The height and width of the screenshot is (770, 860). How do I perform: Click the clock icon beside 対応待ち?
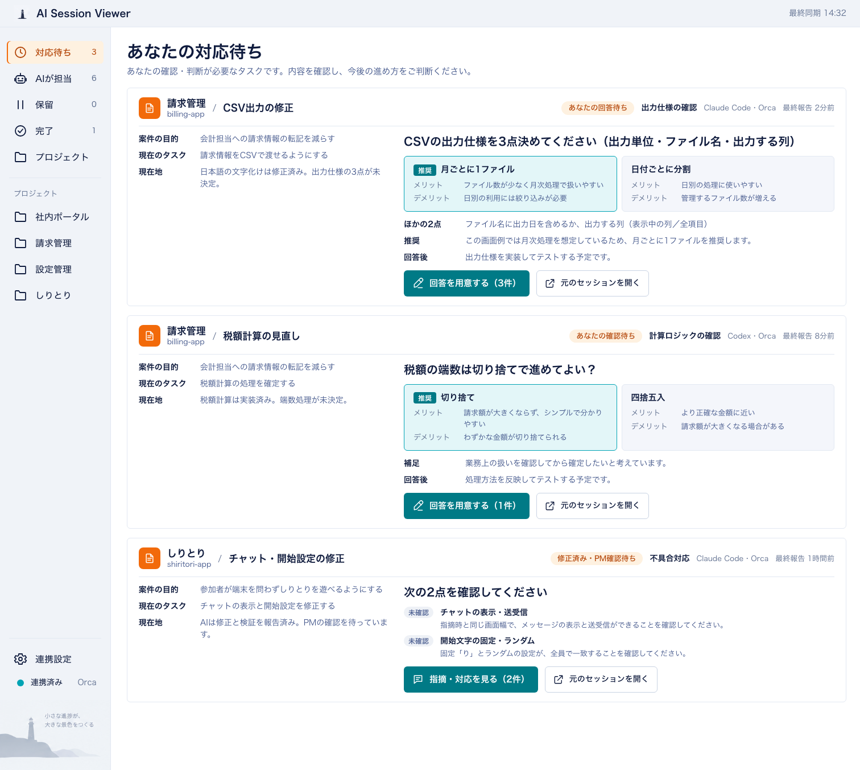pyautogui.click(x=20, y=52)
